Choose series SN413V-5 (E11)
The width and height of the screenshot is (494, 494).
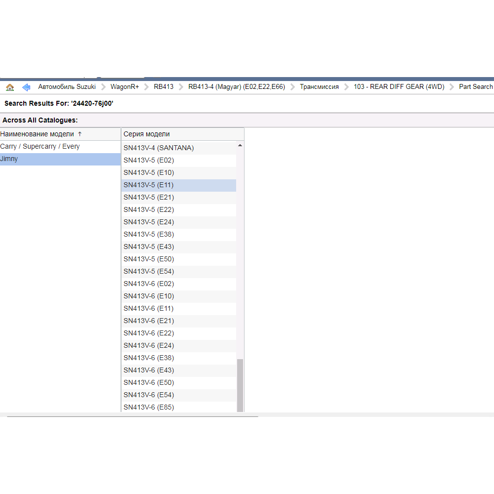(149, 185)
